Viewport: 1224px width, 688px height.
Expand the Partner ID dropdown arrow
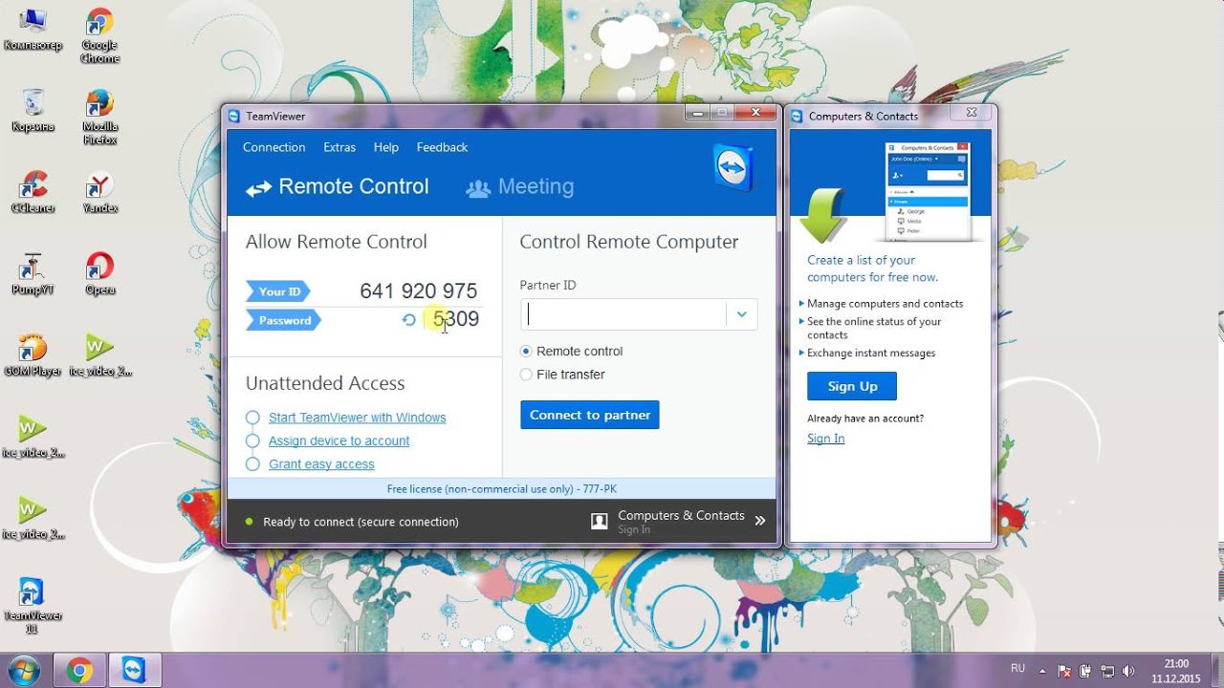741,314
